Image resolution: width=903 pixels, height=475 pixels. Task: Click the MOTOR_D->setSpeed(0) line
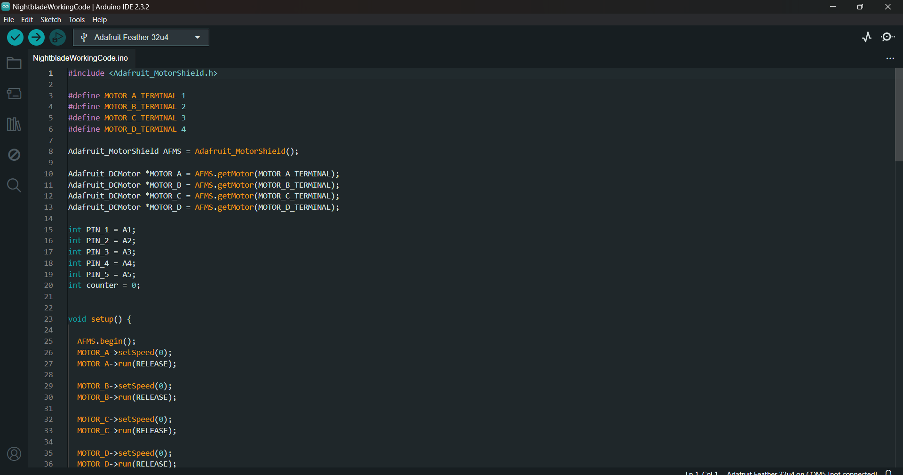[125, 453]
